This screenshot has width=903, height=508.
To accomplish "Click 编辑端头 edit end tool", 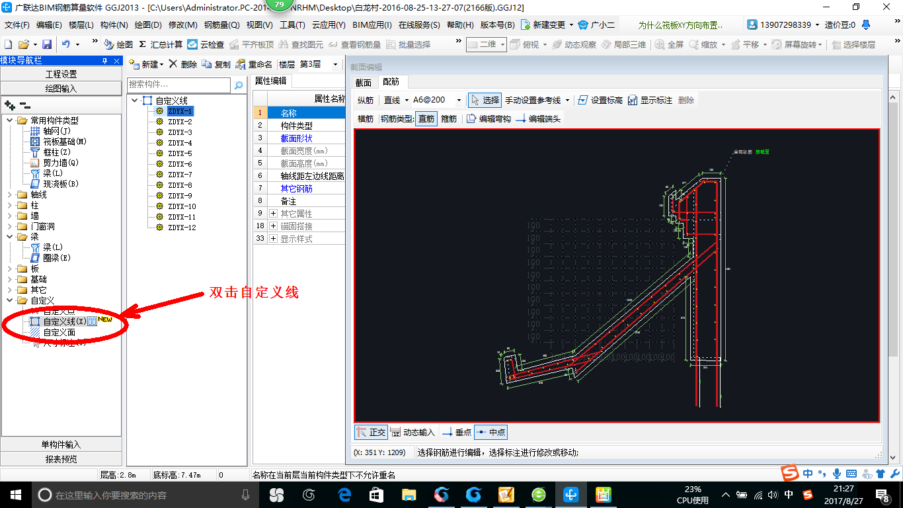I will point(537,118).
